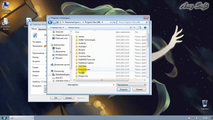Open the address bar history dropdown
This screenshot has height=120, width=213.
pos(110,22)
